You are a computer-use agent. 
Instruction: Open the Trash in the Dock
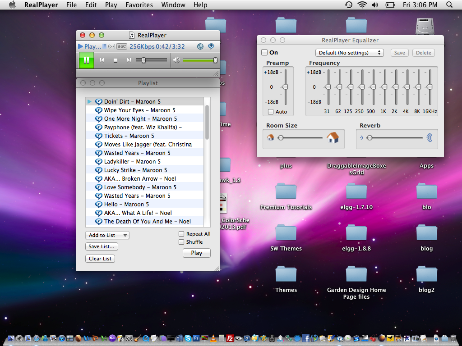(453, 338)
